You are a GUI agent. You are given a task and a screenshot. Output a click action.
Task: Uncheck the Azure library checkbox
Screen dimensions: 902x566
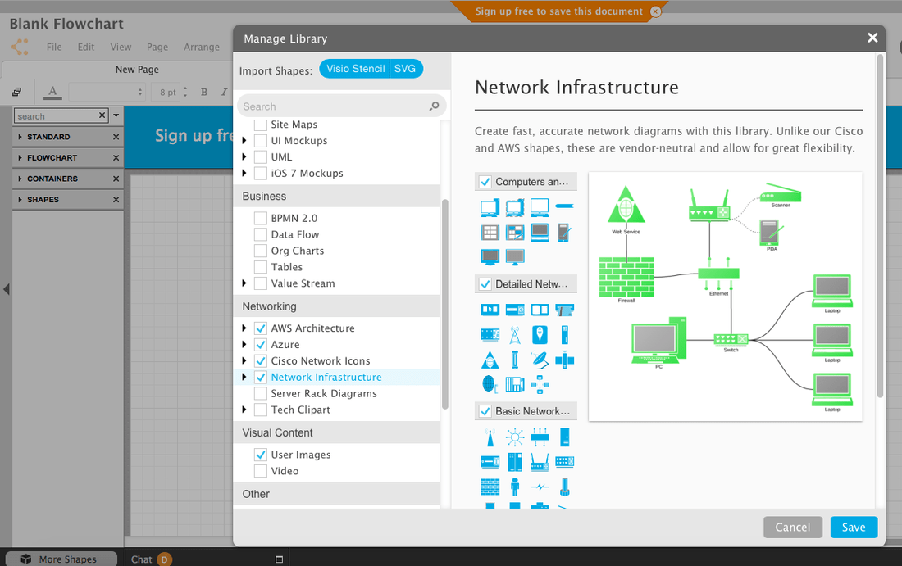click(261, 345)
